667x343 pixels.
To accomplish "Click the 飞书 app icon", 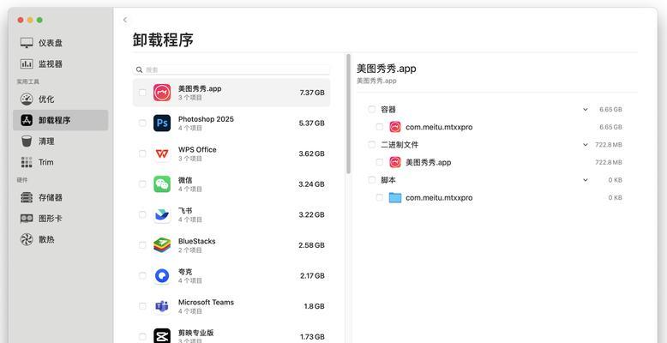I will click(x=162, y=214).
